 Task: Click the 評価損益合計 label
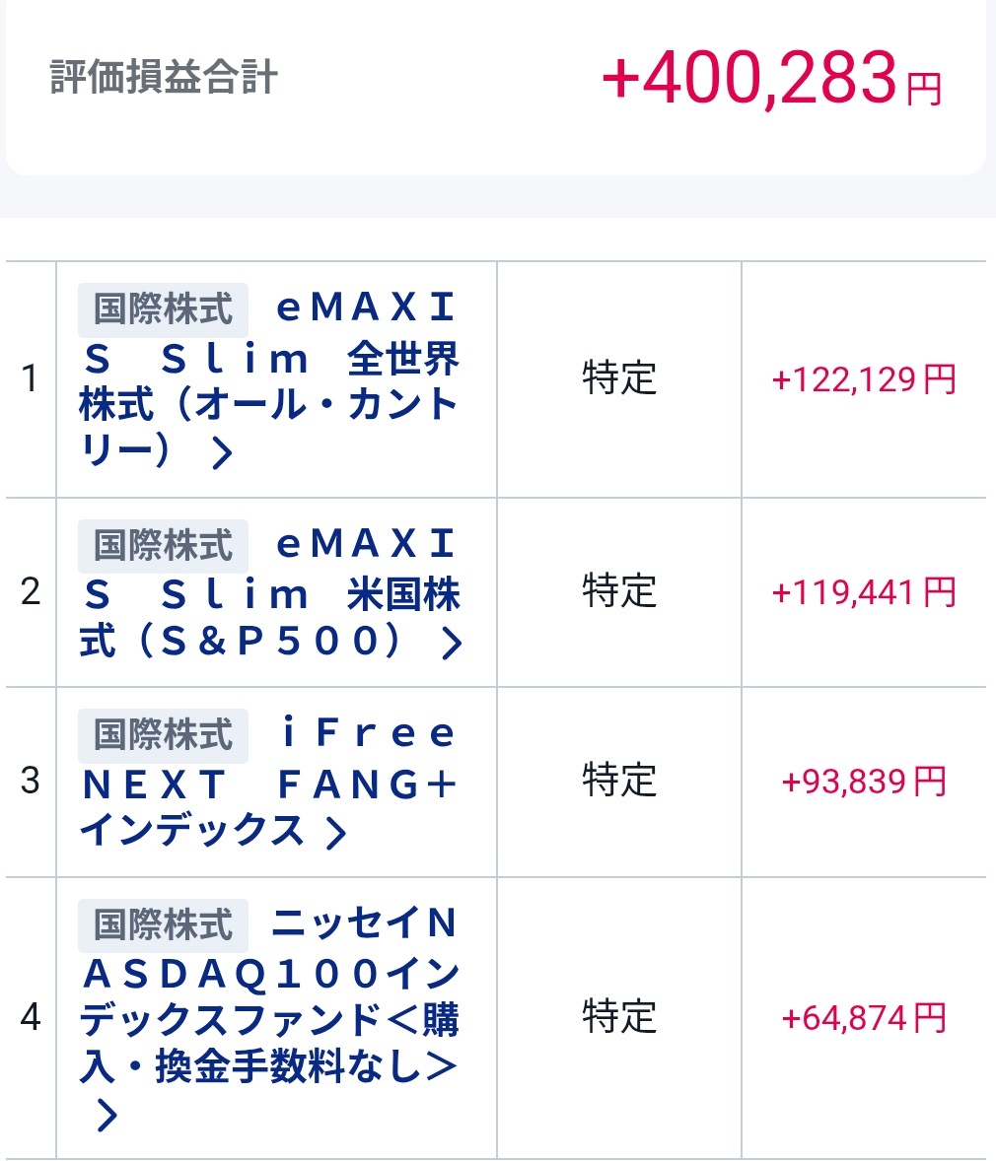pyautogui.click(x=164, y=79)
